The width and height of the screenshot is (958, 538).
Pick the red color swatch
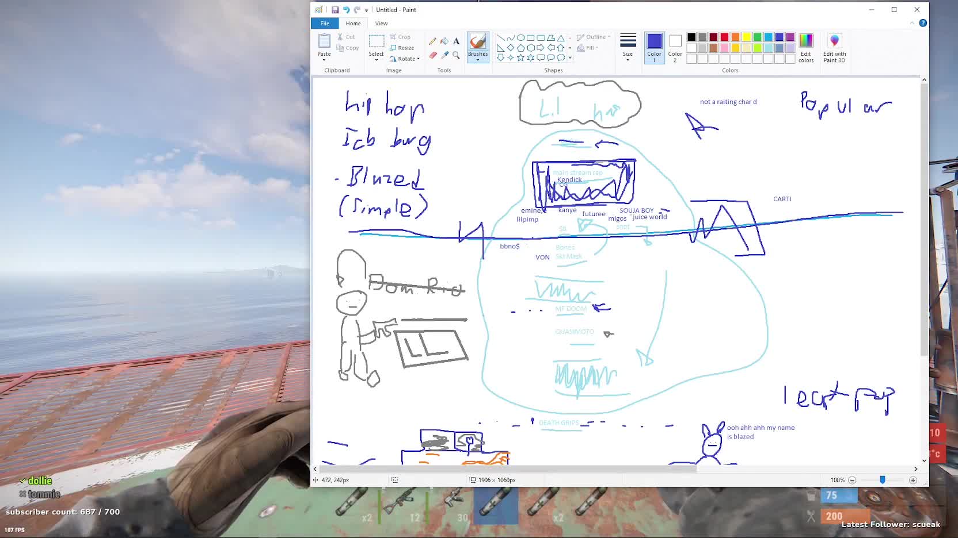pos(724,37)
